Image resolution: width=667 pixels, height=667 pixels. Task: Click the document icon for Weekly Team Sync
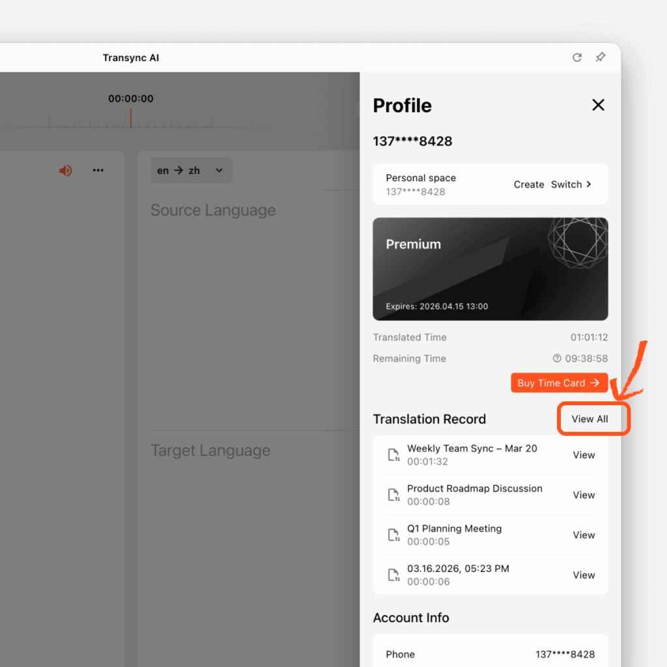393,454
